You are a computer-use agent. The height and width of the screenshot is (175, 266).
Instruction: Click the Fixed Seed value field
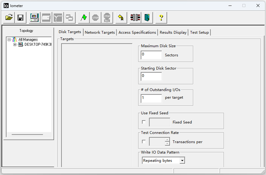point(160,122)
